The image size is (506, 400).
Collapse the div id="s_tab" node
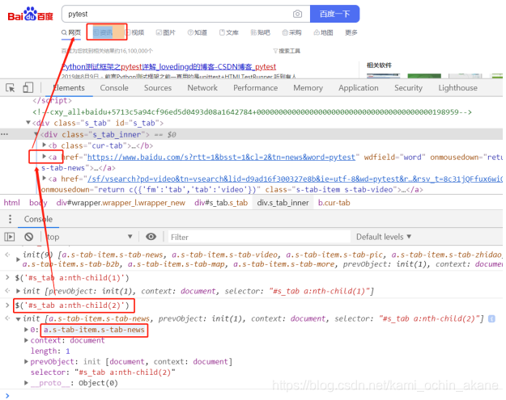(28, 123)
